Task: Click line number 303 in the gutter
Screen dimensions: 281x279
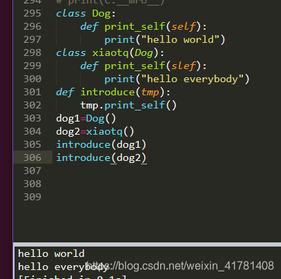Action: (x=32, y=118)
